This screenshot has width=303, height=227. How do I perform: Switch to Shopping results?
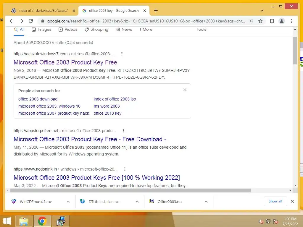click(x=96, y=30)
